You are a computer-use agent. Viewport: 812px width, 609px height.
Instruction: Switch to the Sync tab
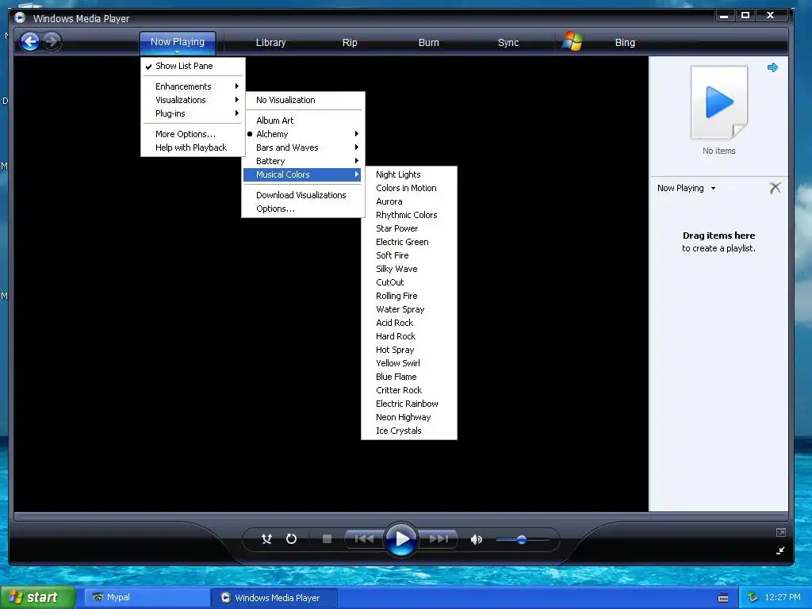coord(508,43)
